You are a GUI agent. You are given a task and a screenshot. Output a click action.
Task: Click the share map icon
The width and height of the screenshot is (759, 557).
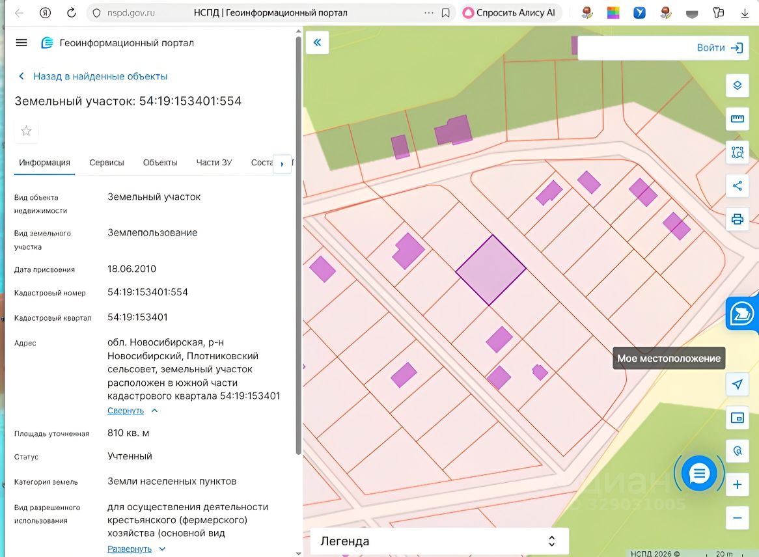pyautogui.click(x=737, y=186)
